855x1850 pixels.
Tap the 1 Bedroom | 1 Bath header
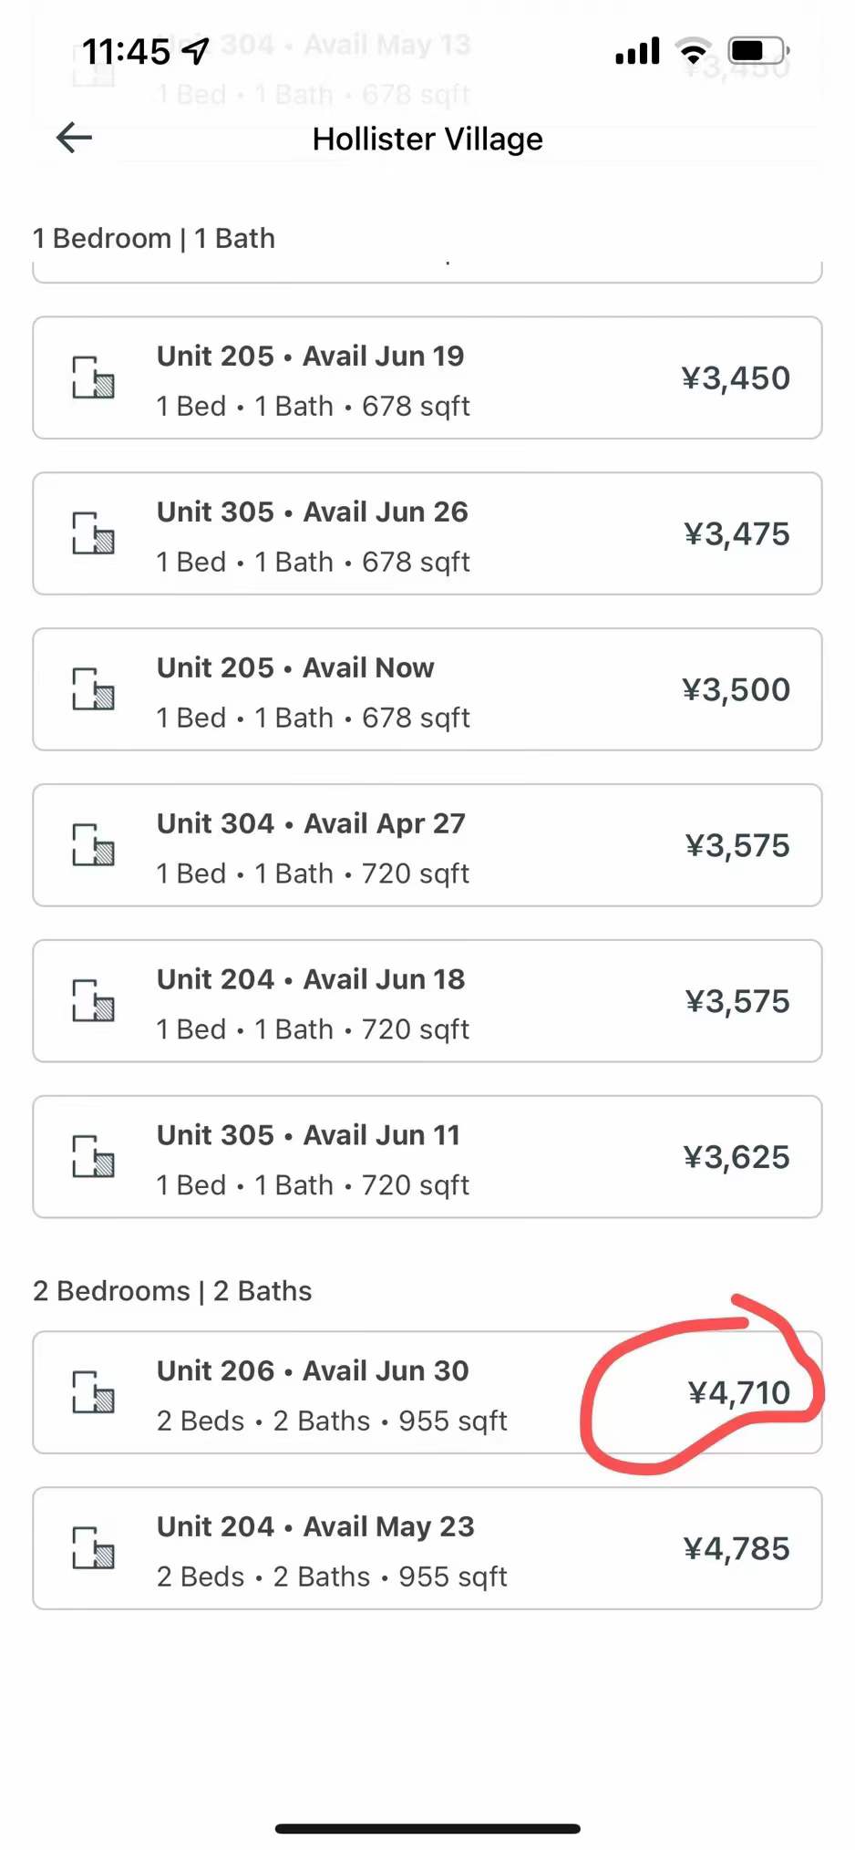tap(154, 239)
